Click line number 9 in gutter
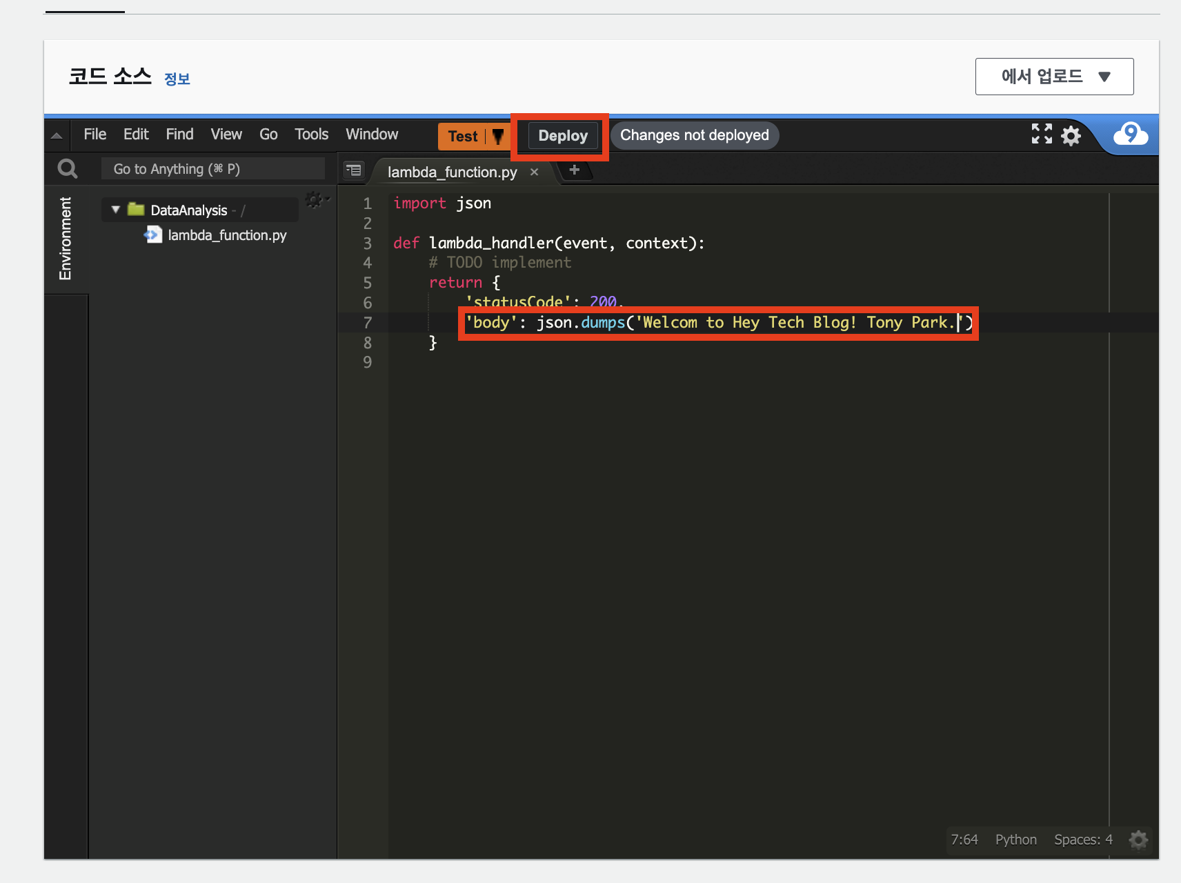This screenshot has width=1181, height=883. click(367, 362)
